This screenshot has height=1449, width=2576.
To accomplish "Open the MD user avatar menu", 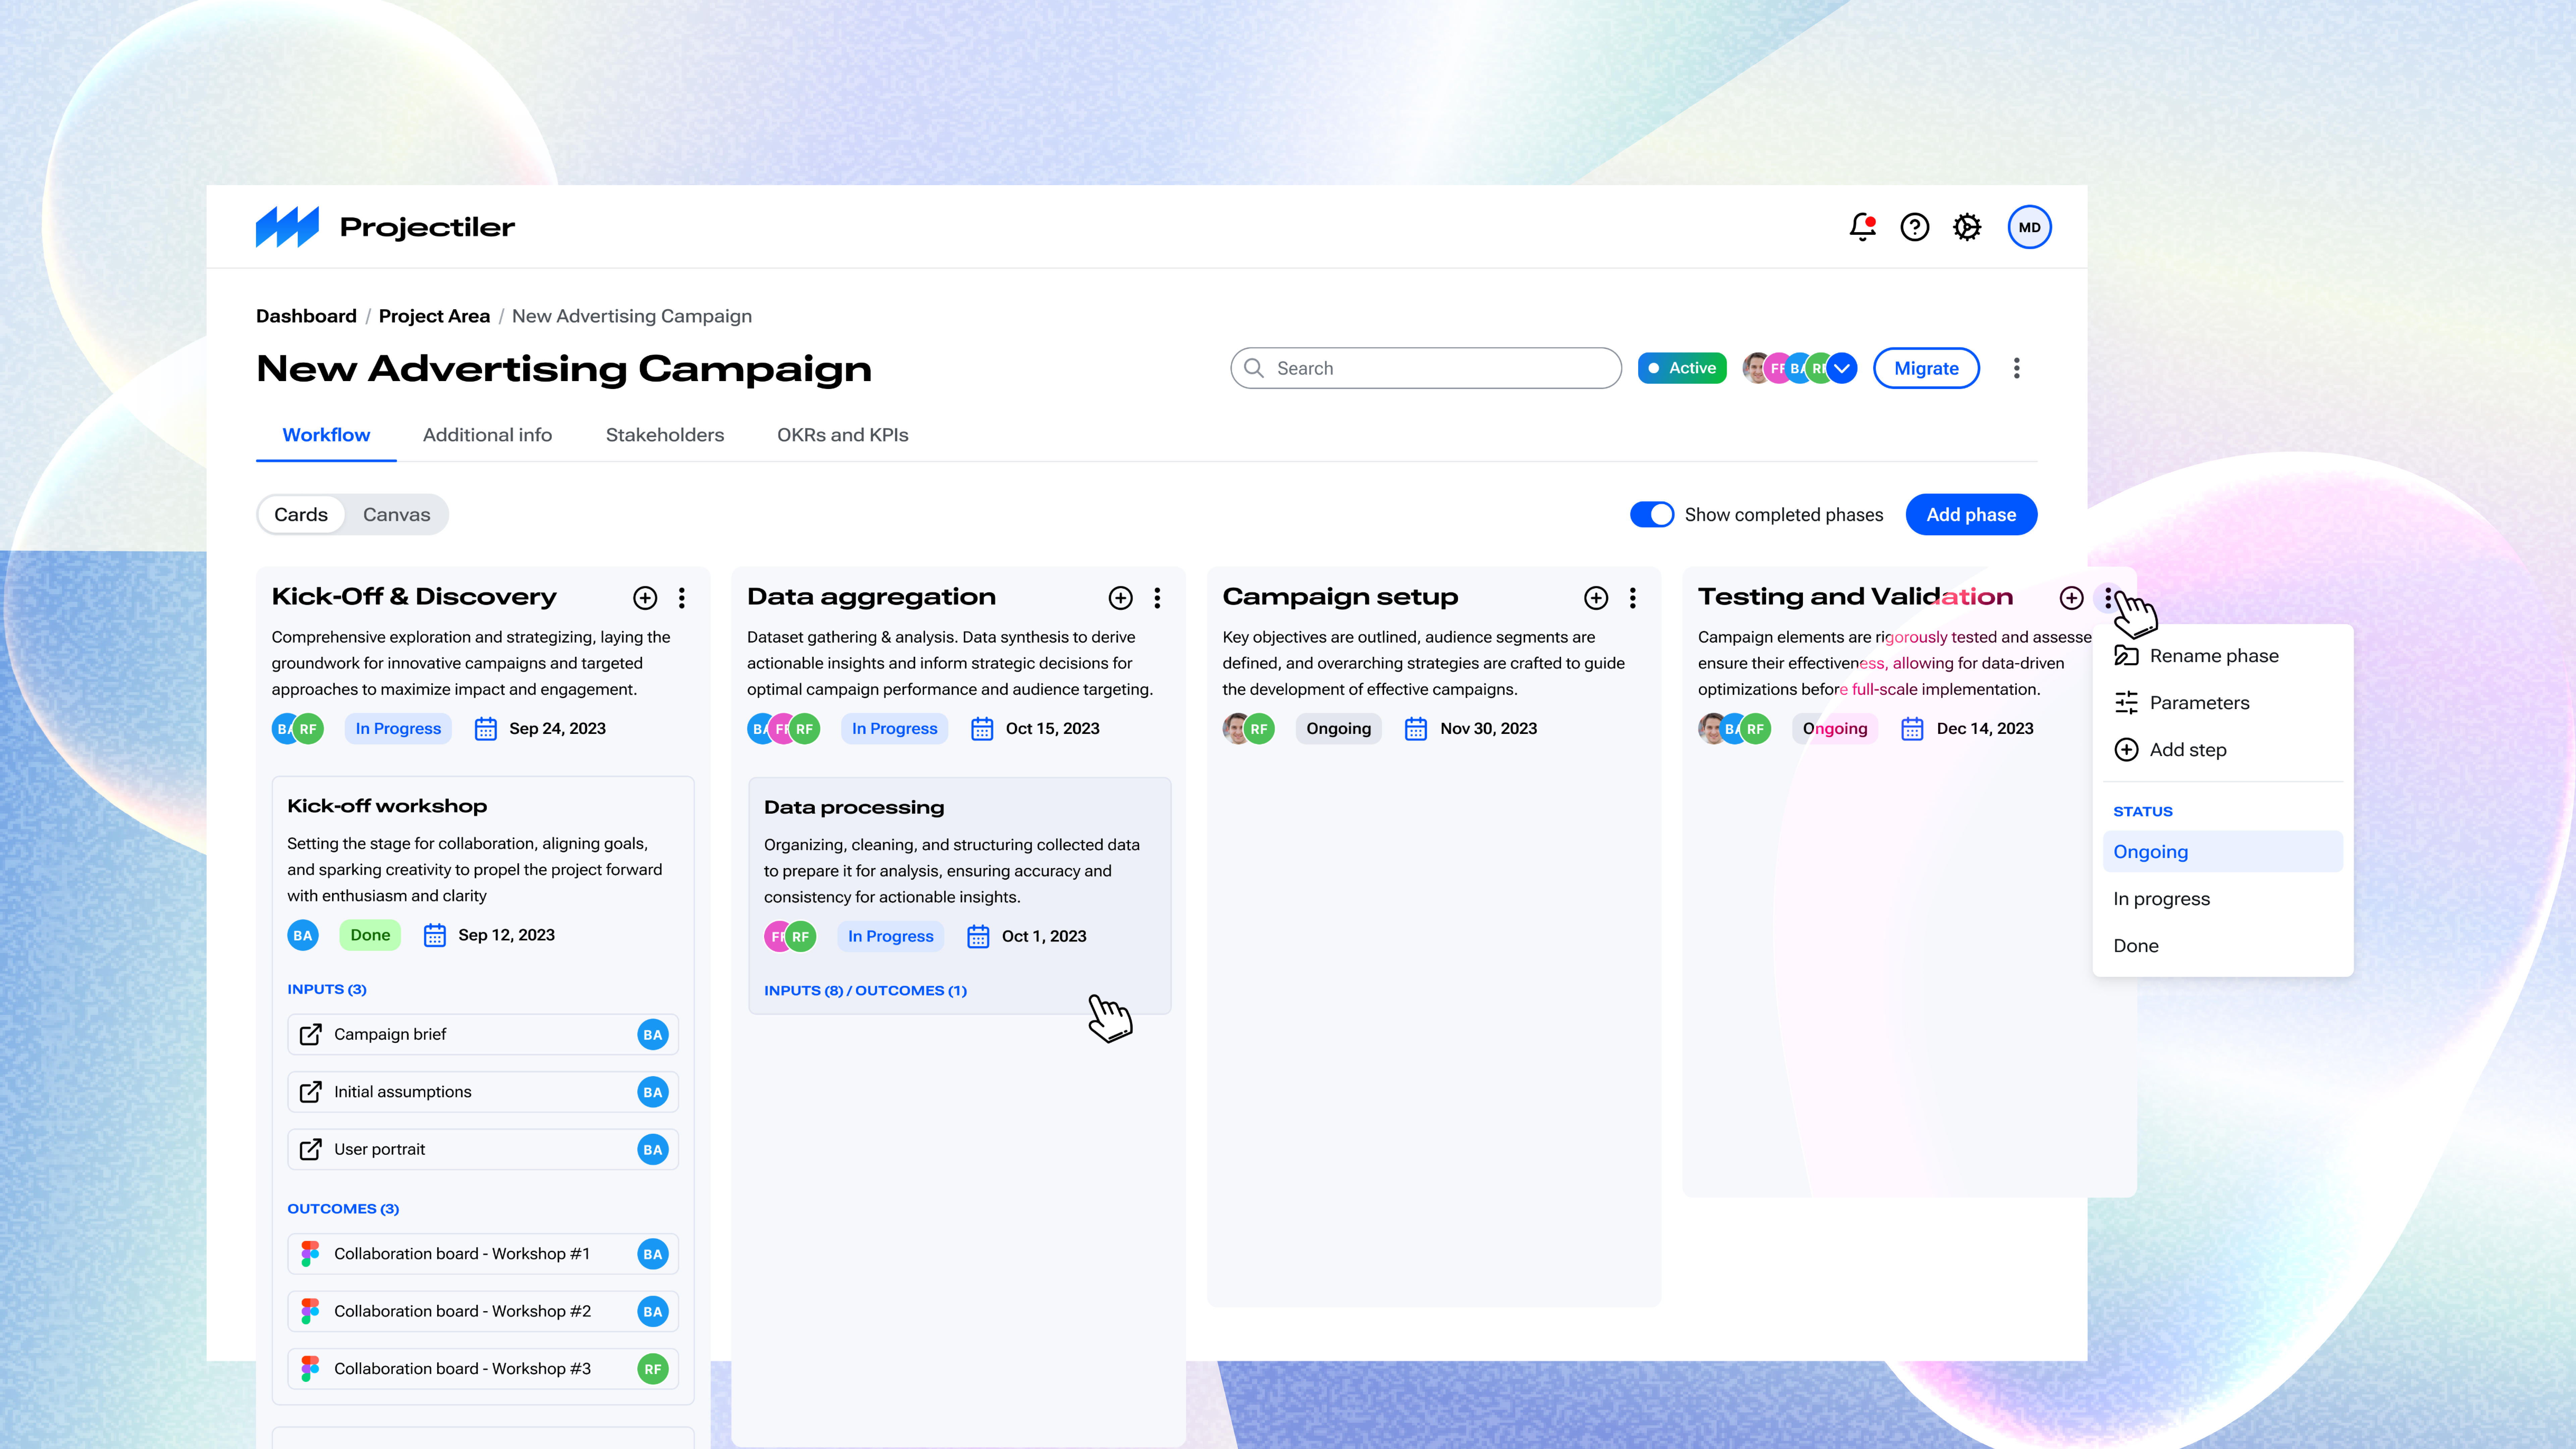I will click(2029, 227).
